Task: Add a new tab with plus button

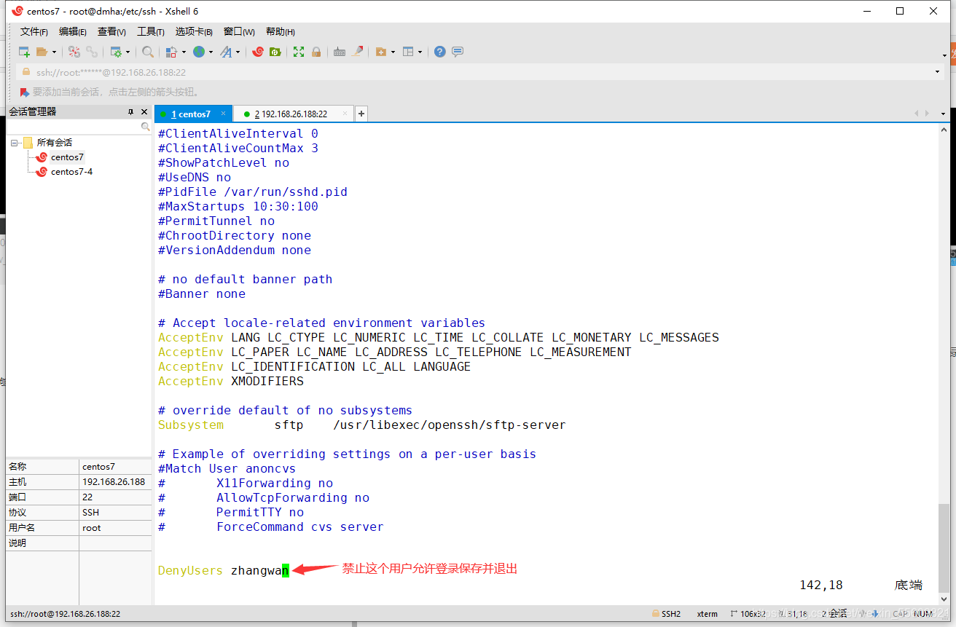Action: point(361,114)
